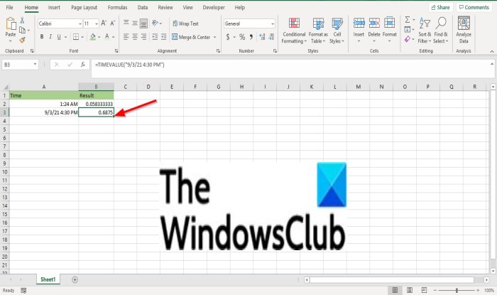Open the File tab
This screenshot has width=497, height=295.
tap(9, 7)
